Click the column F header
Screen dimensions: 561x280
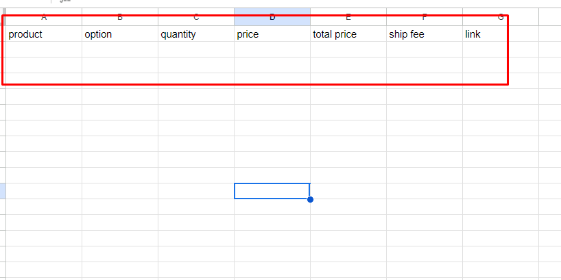(425, 17)
